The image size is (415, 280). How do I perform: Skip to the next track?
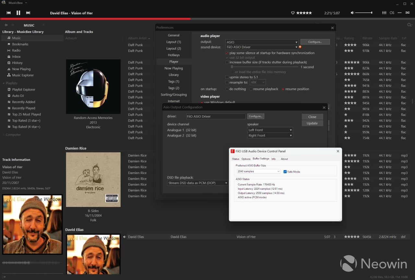click(x=28, y=13)
